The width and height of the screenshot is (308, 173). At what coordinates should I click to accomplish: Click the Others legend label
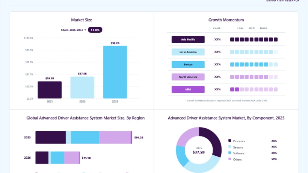point(237,159)
